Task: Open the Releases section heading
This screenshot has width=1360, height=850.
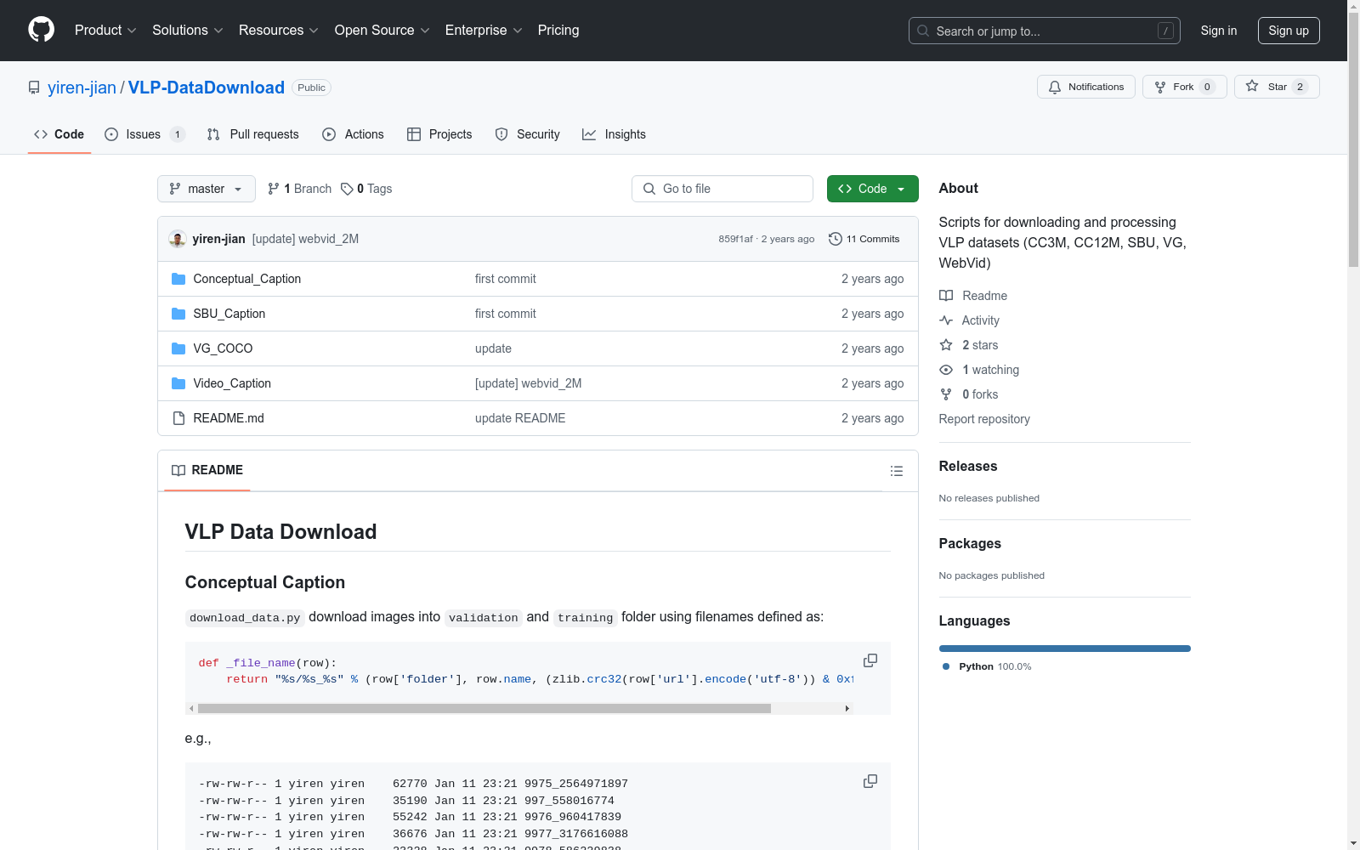Action: (968, 466)
